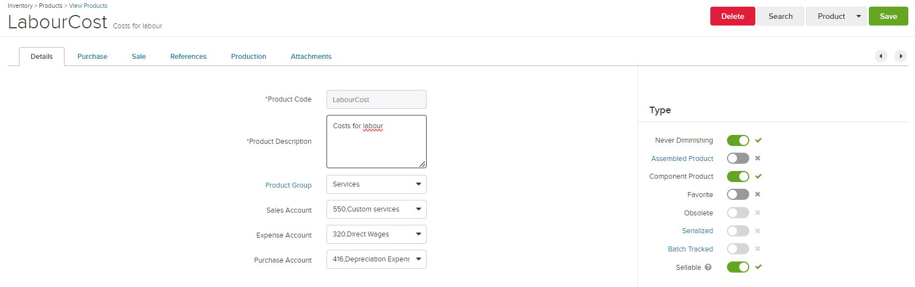Enable the Assembled Product toggle
The image size is (915, 287).
[738, 158]
